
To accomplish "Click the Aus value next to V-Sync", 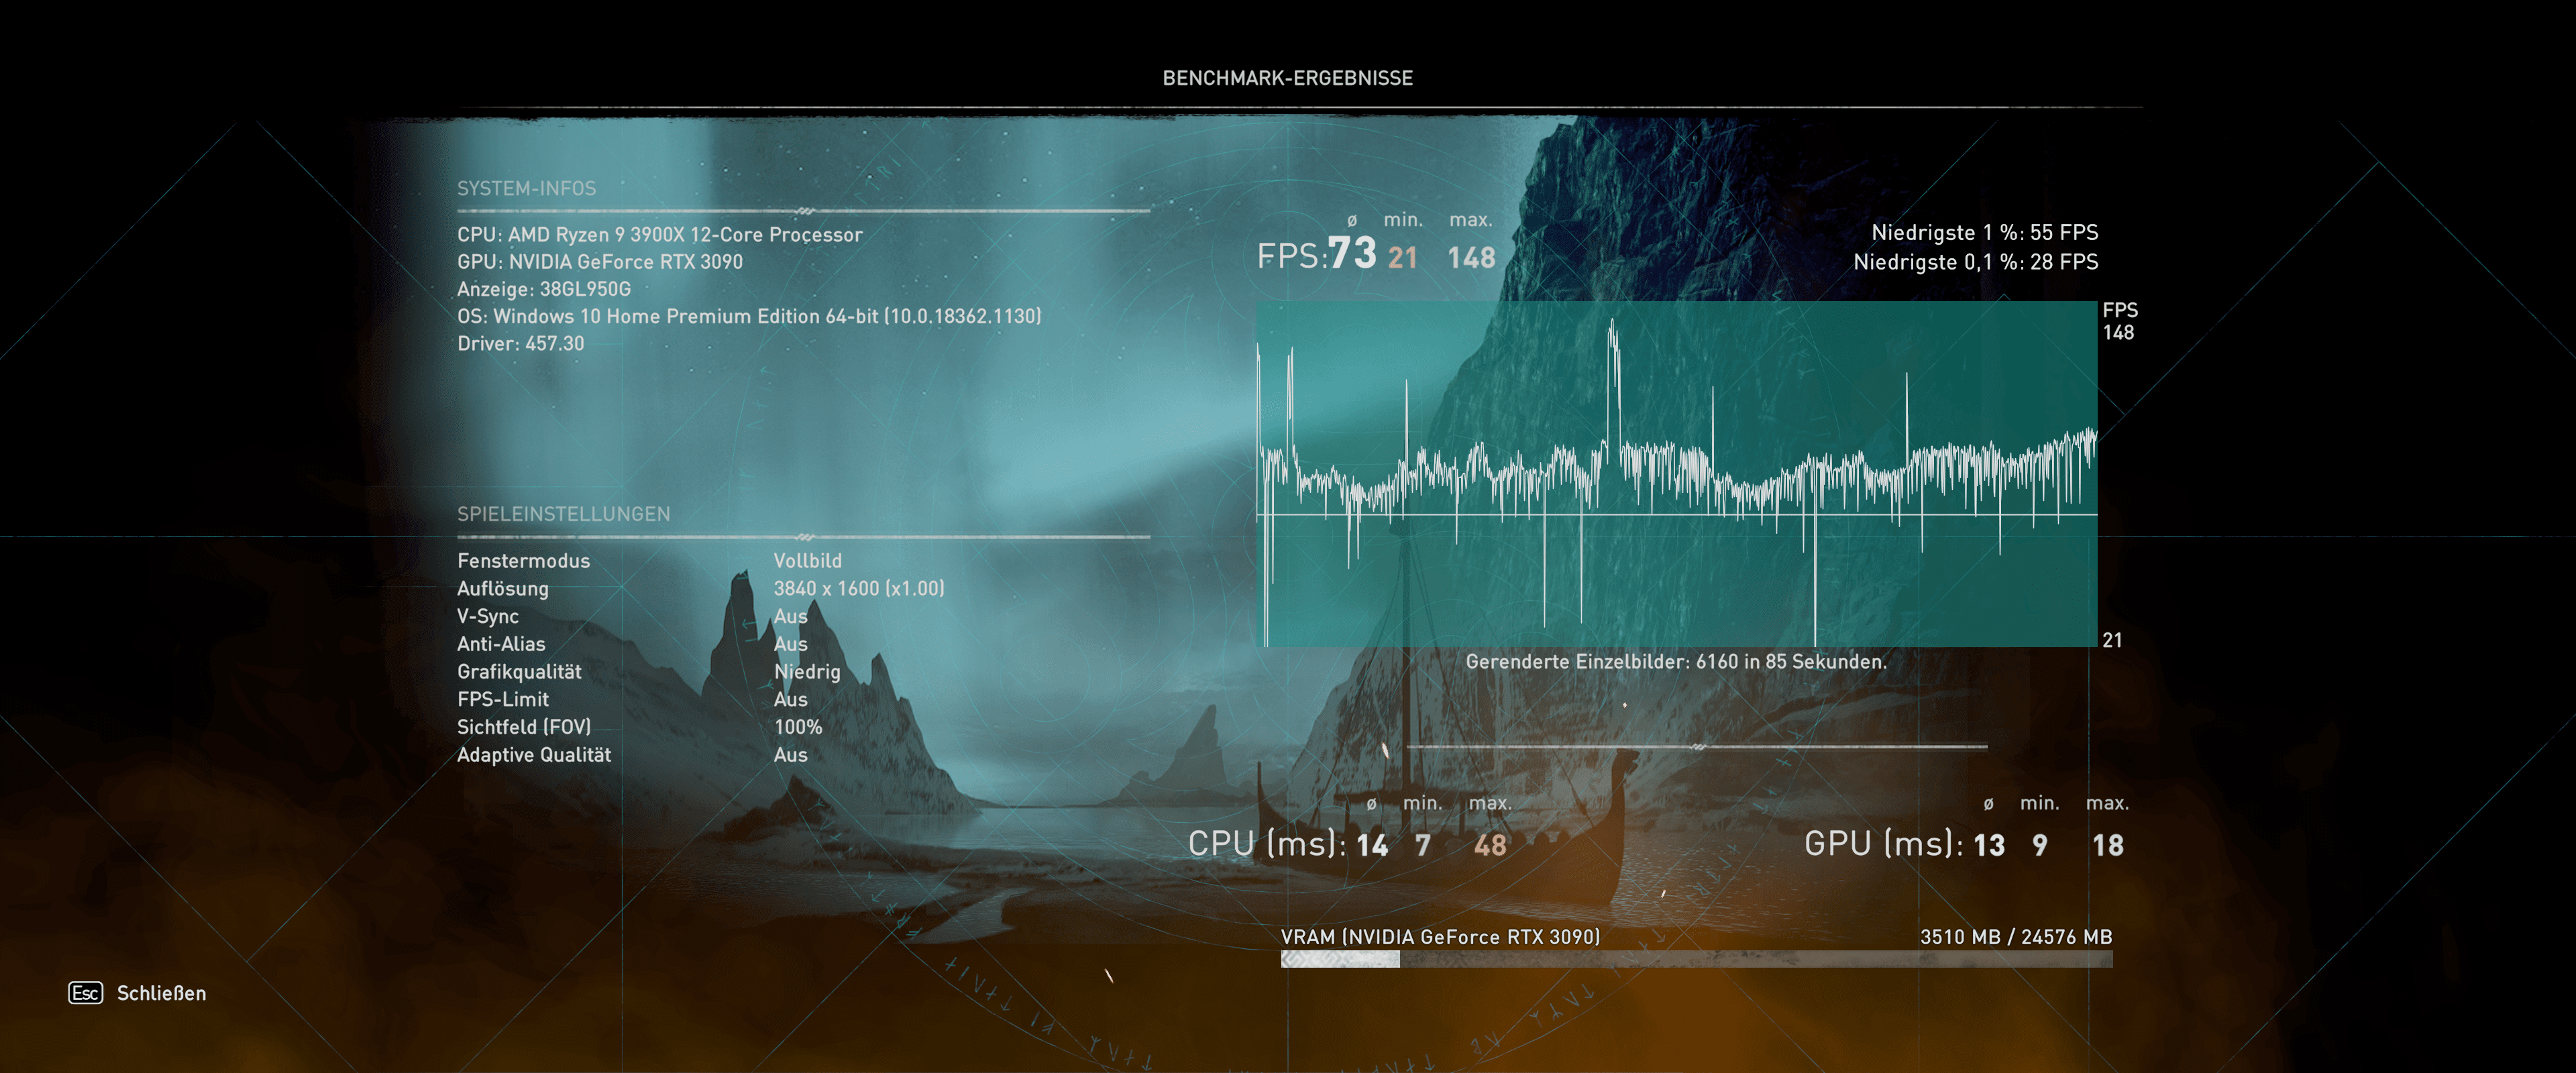I will coord(790,617).
